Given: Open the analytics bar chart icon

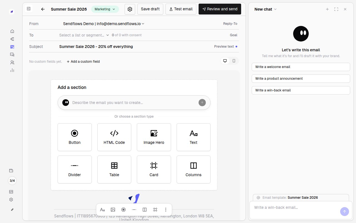Looking at the screenshot, I should [x=12, y=70].
